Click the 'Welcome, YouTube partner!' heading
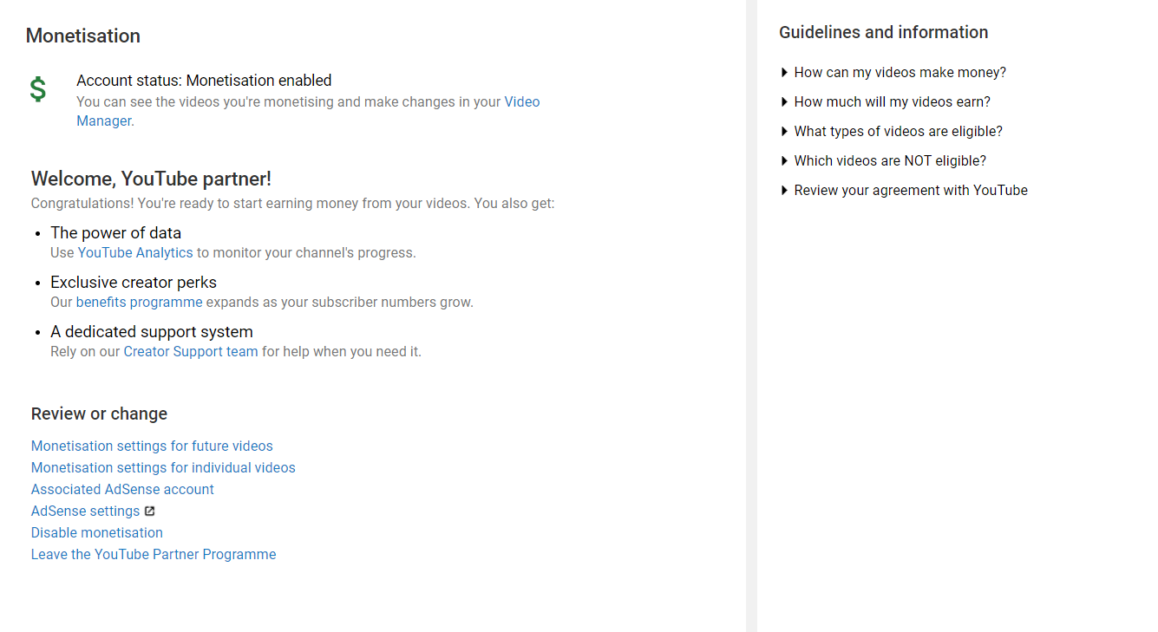 click(151, 179)
